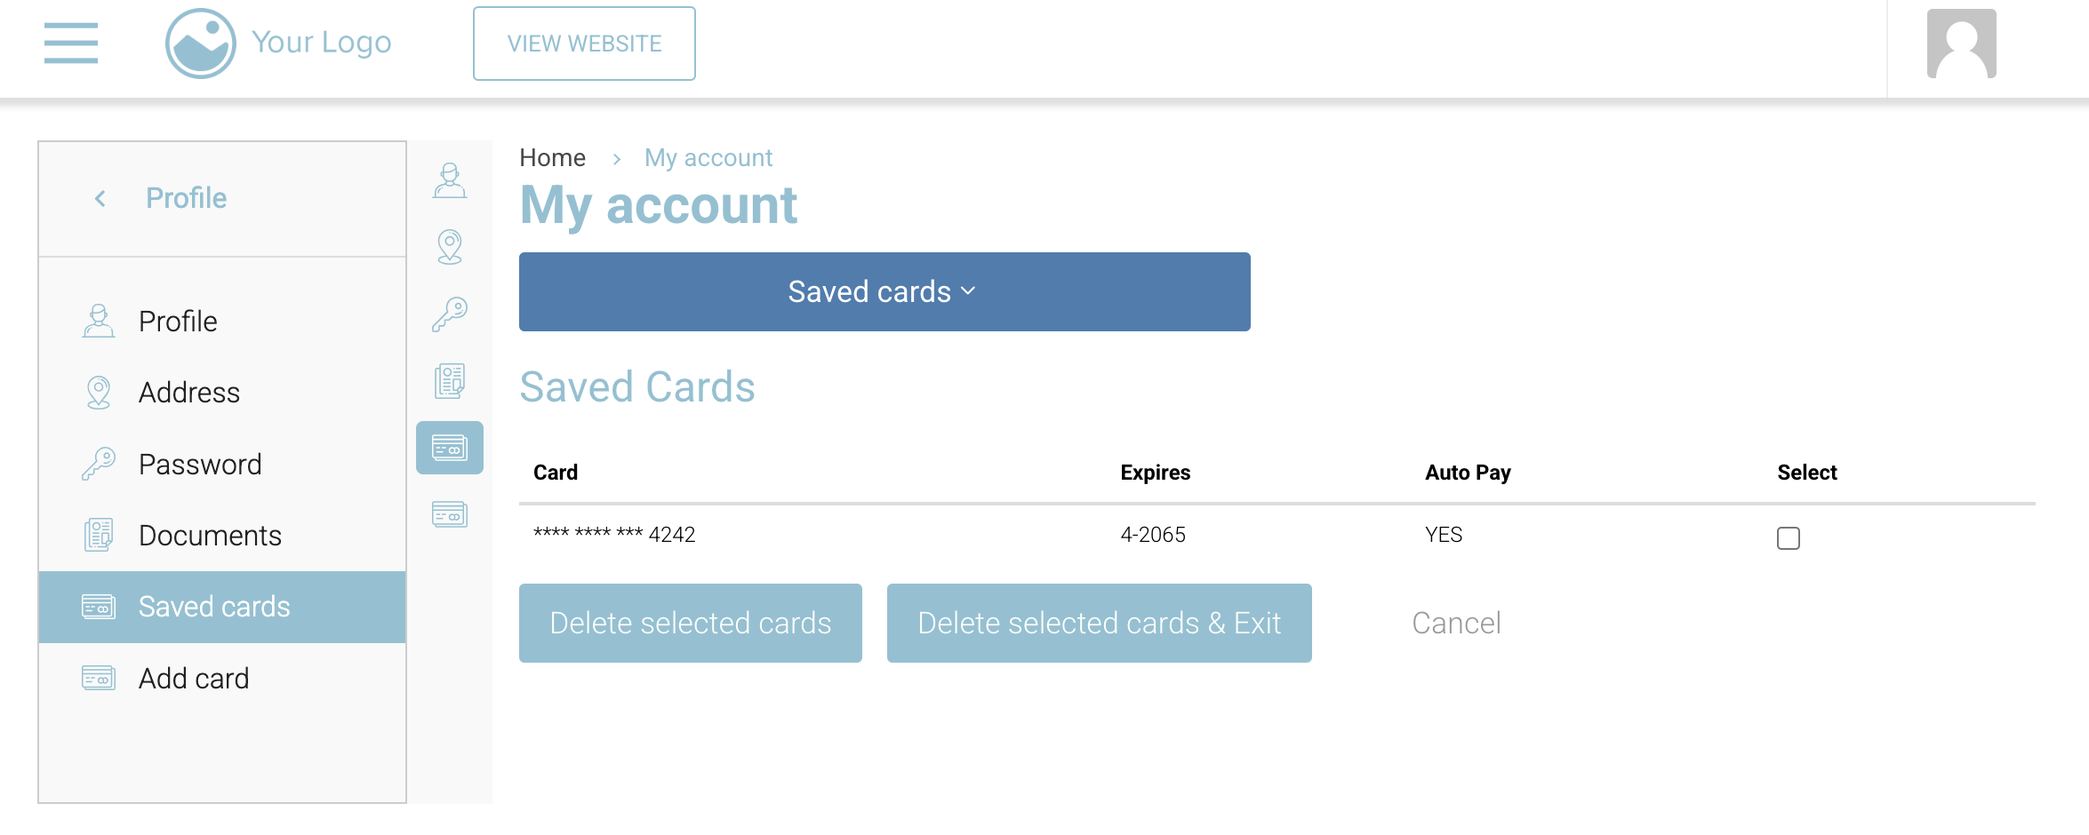The width and height of the screenshot is (2089, 835).
Task: Open the user avatar in header
Action: coord(1961,44)
